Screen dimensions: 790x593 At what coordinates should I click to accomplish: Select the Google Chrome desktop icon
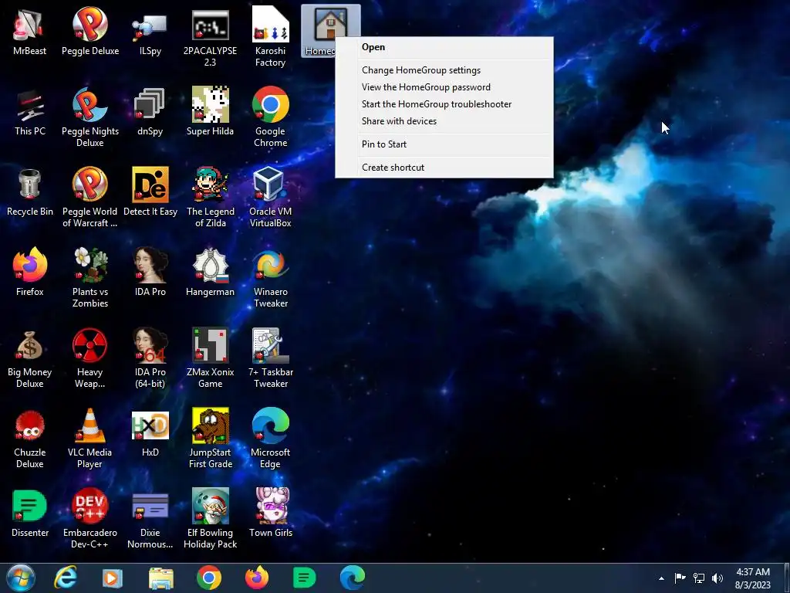pyautogui.click(x=271, y=117)
